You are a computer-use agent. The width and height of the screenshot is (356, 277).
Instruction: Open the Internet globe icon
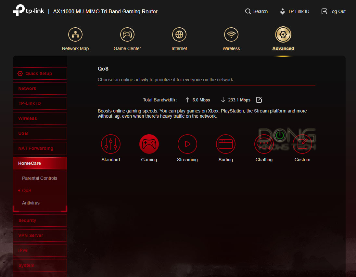(179, 34)
